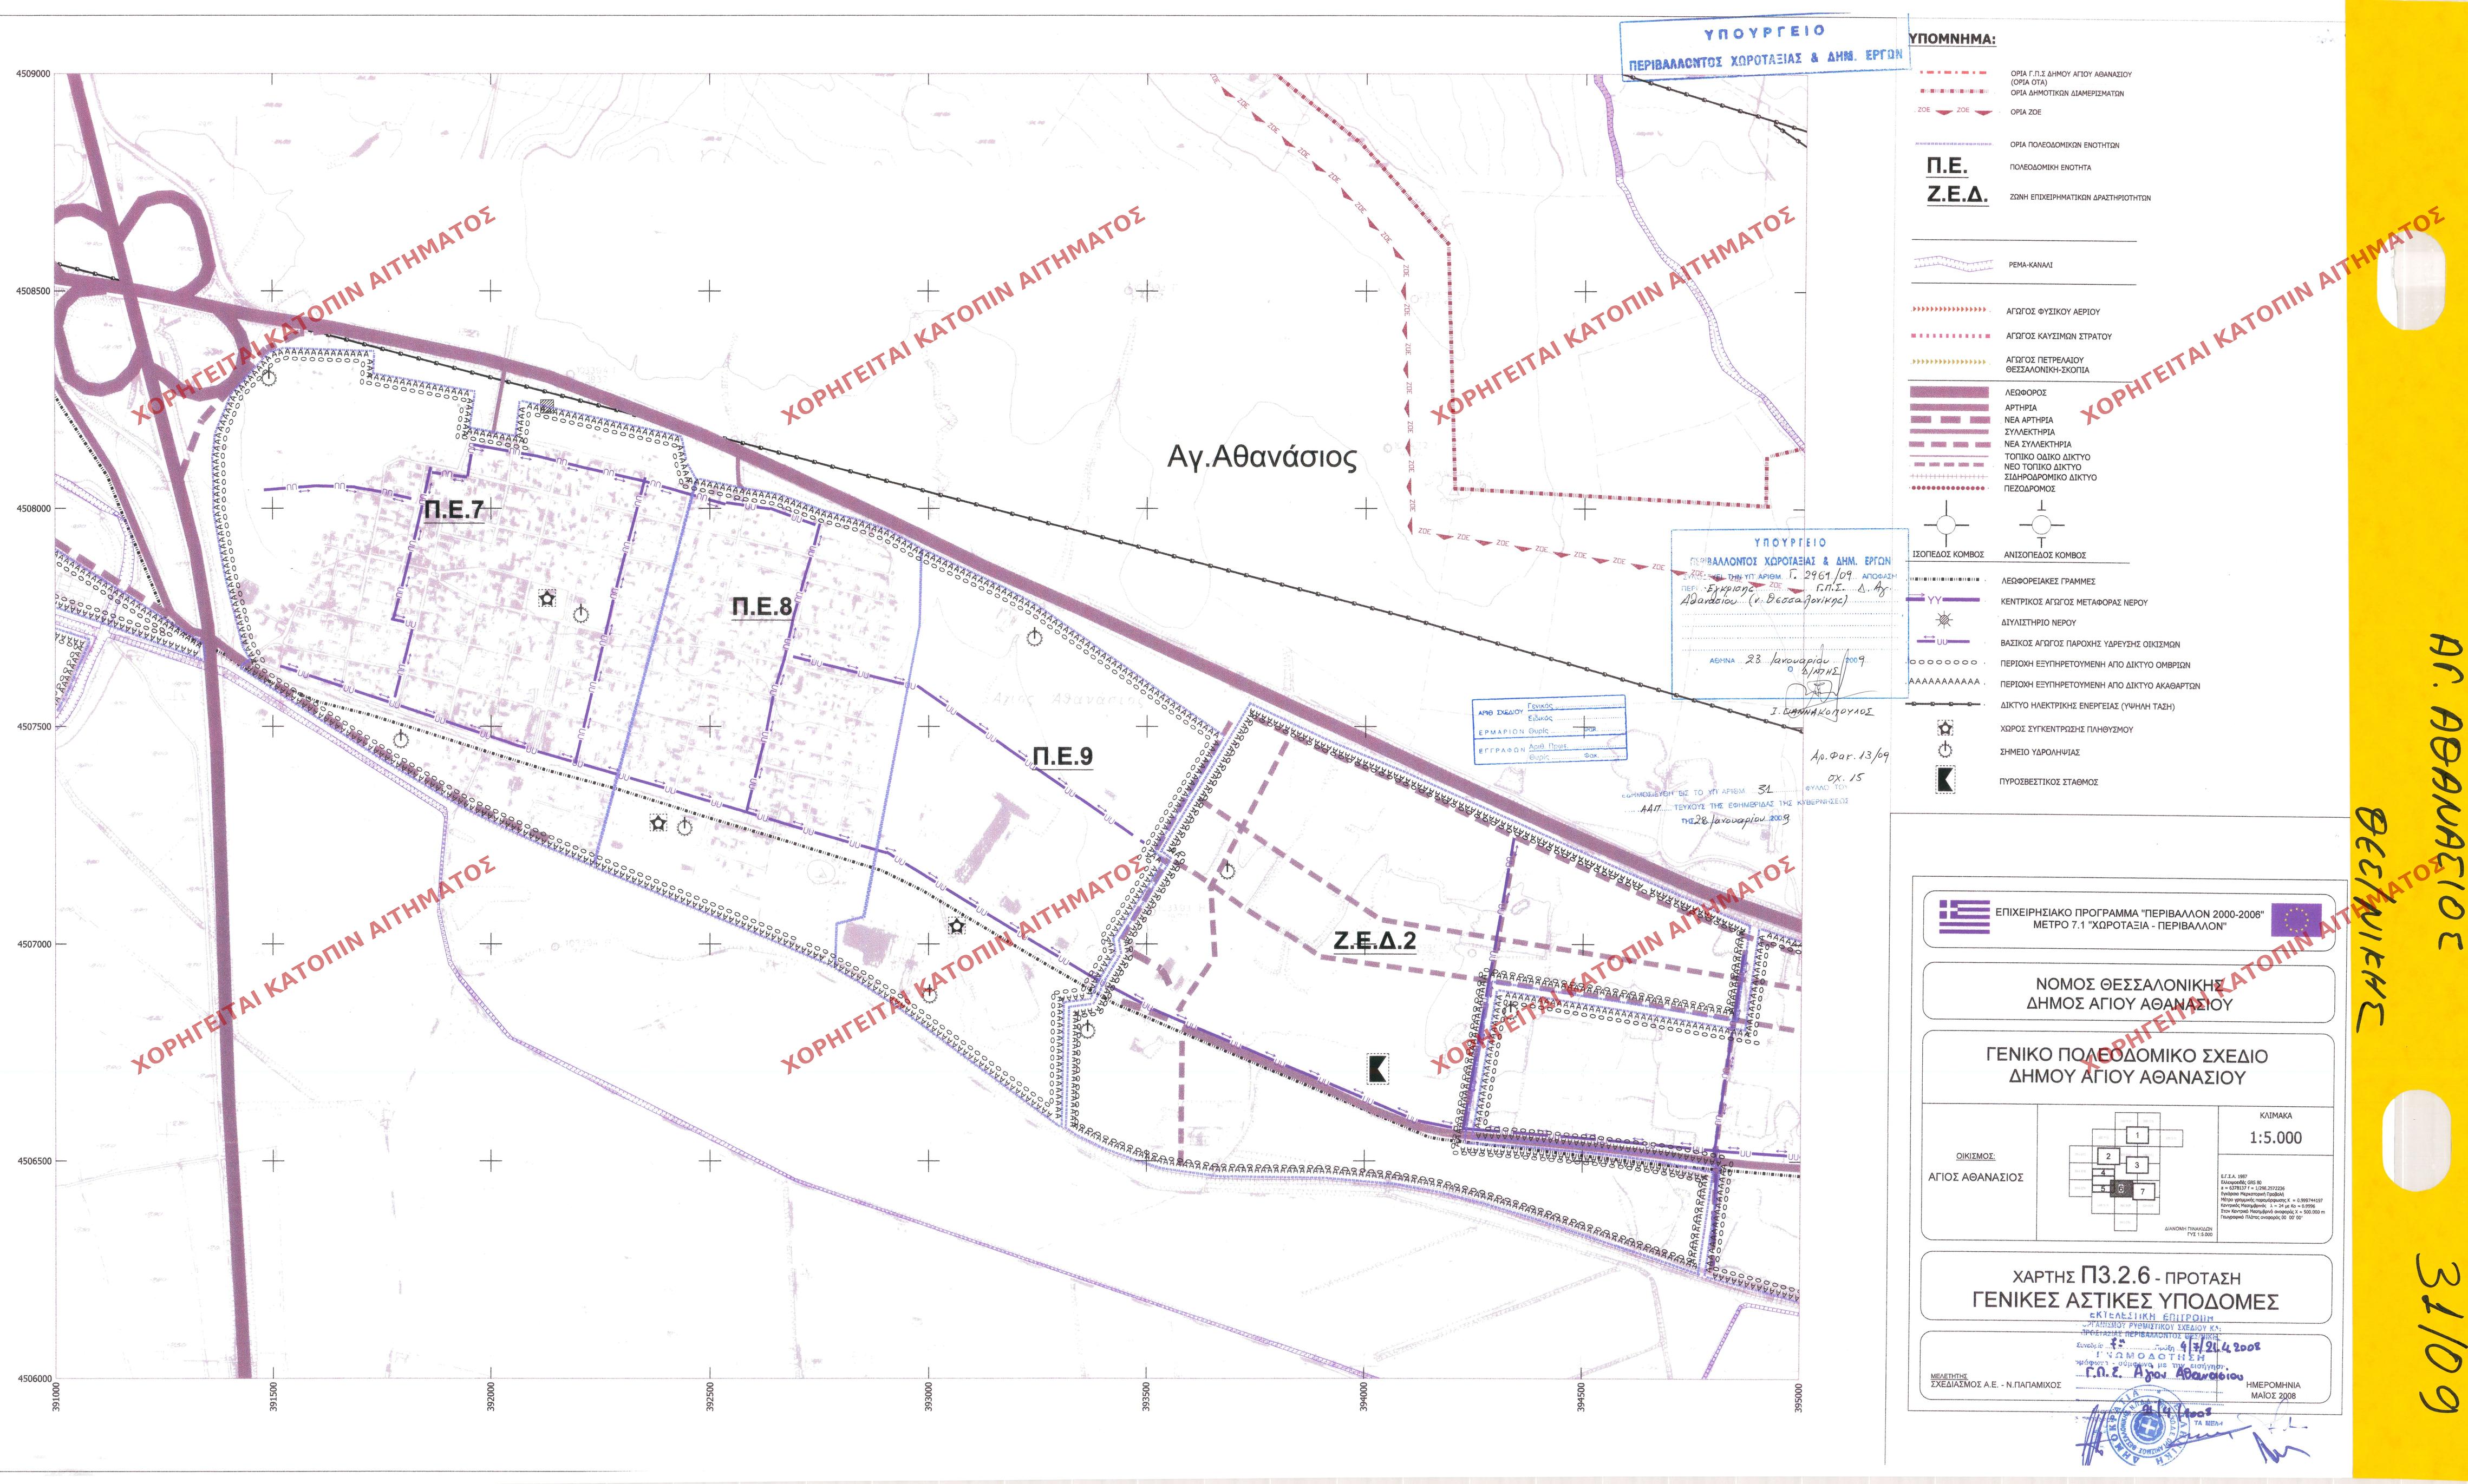The height and width of the screenshot is (1484, 2468).
Task: Click the Π.Ε.7 district label on the map
Action: coord(453,510)
